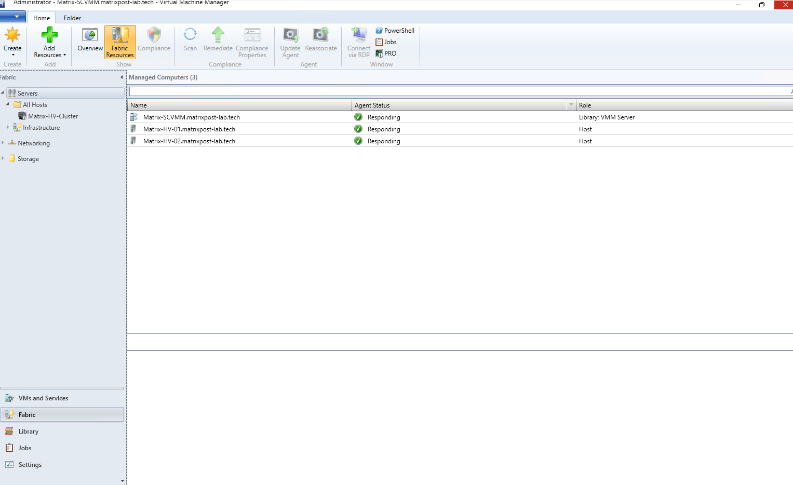Restore down the VMM window
793x485 pixels.
tap(762, 5)
